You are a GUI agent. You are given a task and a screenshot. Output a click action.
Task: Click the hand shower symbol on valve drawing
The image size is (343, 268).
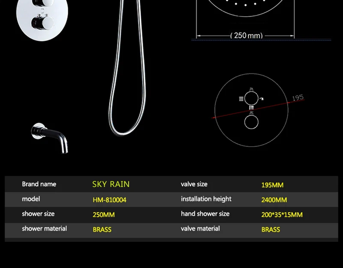[x=262, y=99]
